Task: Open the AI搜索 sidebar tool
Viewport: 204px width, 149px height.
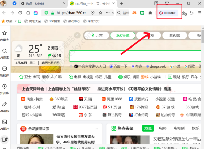Action: pos(5,53)
